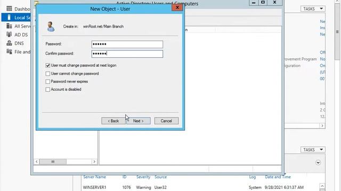Expand the events section with chevron button
341x191 pixels.
[318, 162]
